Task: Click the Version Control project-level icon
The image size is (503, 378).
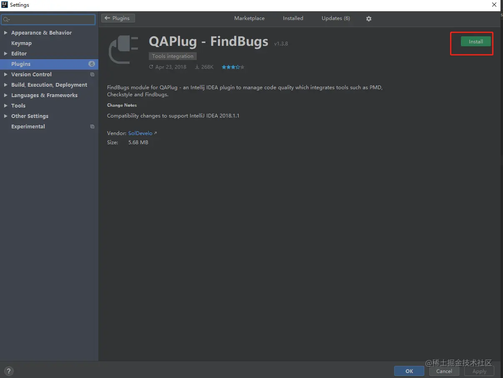Action: (92, 75)
